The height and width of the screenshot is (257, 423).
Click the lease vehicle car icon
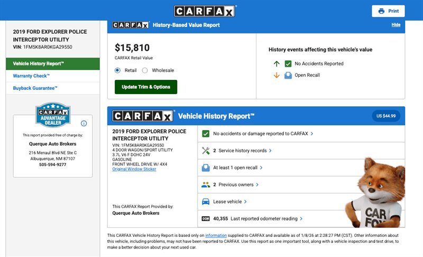[x=206, y=201]
